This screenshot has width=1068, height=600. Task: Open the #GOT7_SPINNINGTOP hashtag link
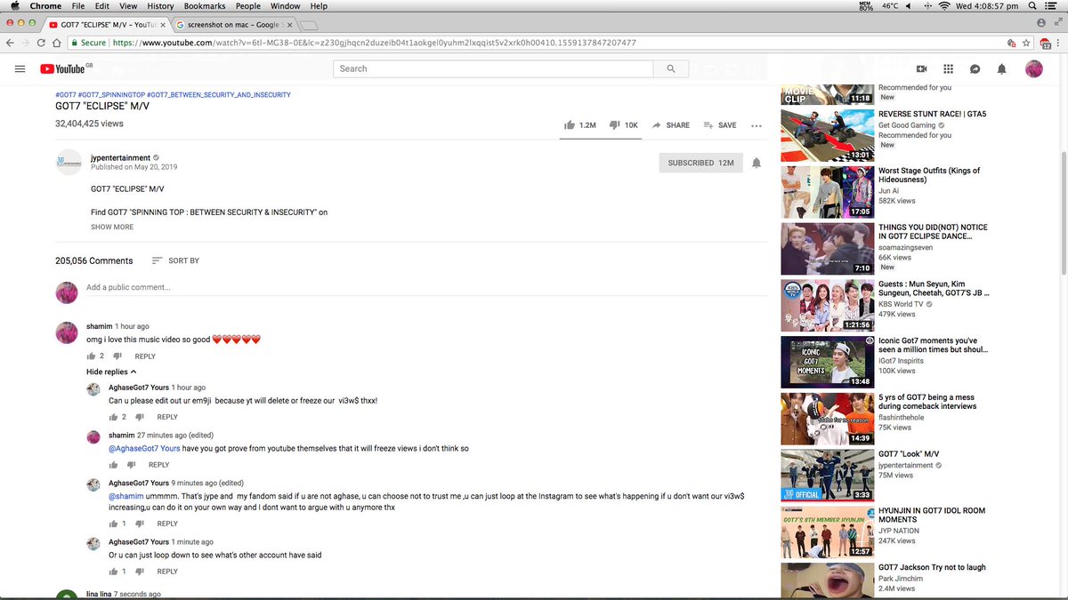tap(111, 94)
